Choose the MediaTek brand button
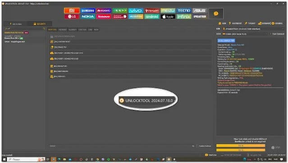288x163 pixels. click(x=136, y=17)
